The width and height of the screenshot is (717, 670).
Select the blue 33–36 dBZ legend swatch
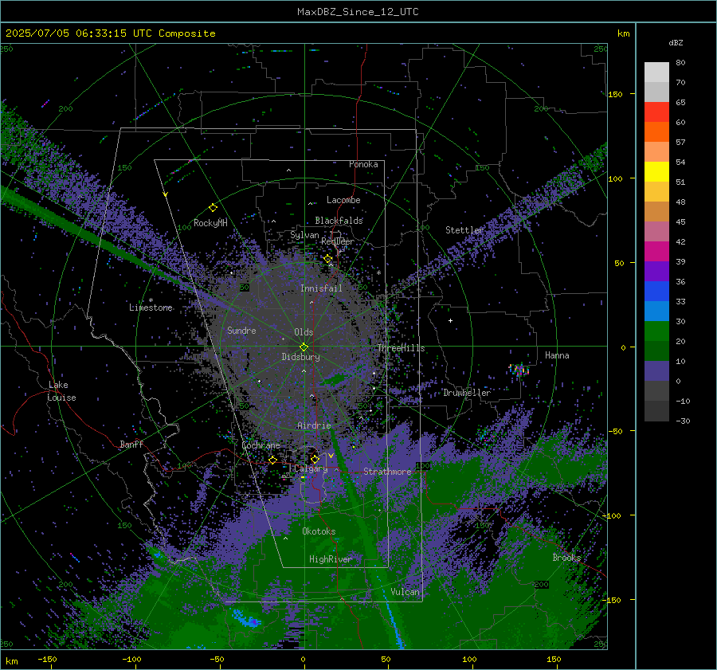tap(656, 292)
